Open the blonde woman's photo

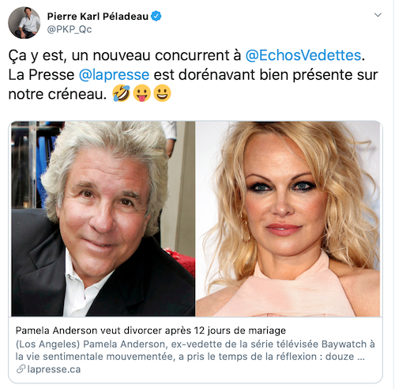coord(288,219)
